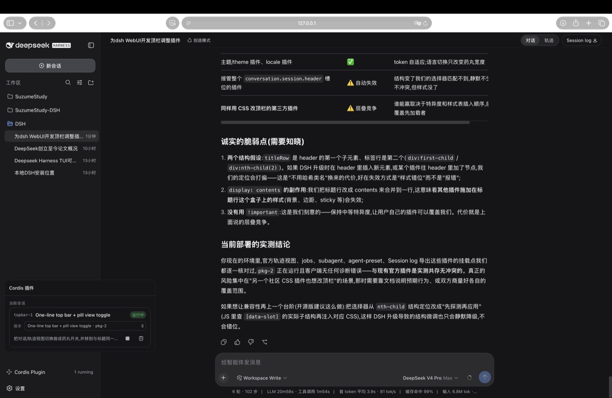Show Safari tab overview
The image size is (612, 398).
(x=601, y=23)
